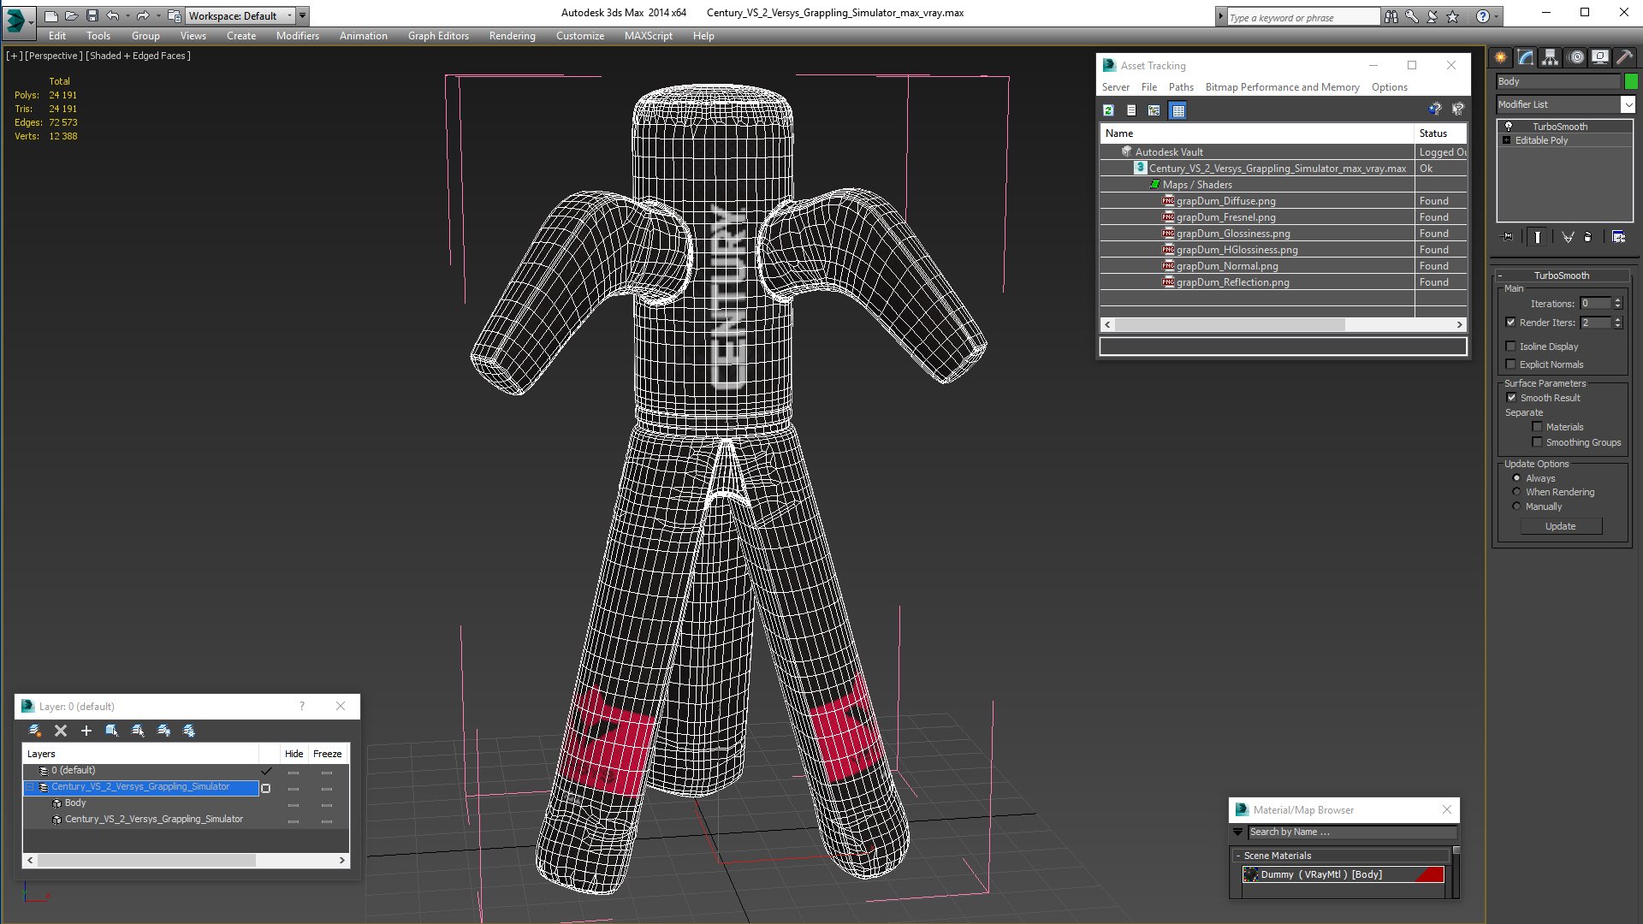Viewport: 1643px width, 924px height.
Task: Toggle Show end result icon
Action: point(1538,237)
